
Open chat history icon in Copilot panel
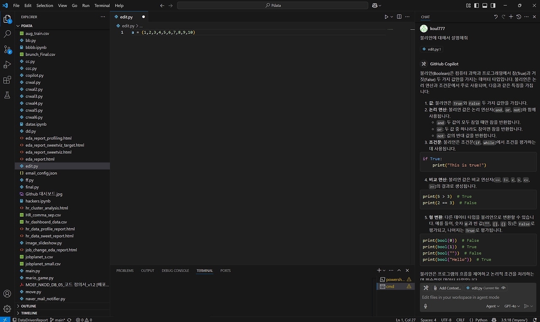518,17
